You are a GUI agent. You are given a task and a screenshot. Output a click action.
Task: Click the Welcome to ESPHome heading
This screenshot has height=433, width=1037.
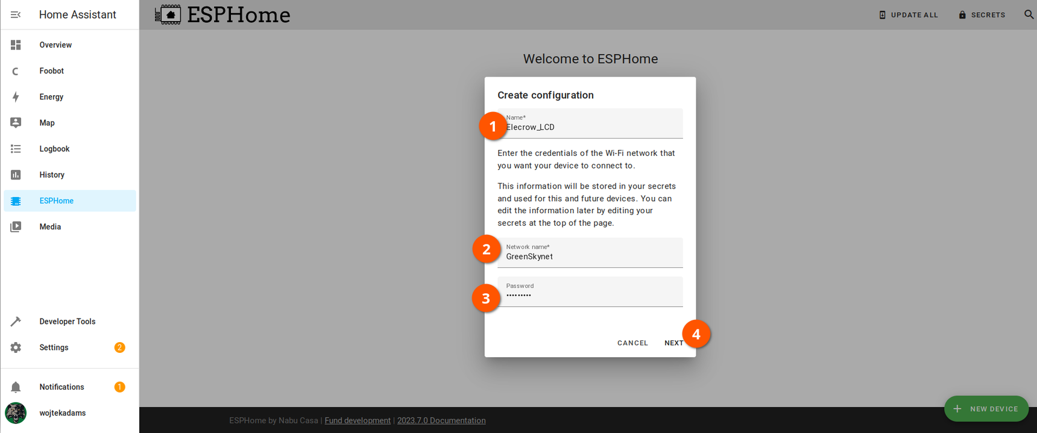coord(590,59)
